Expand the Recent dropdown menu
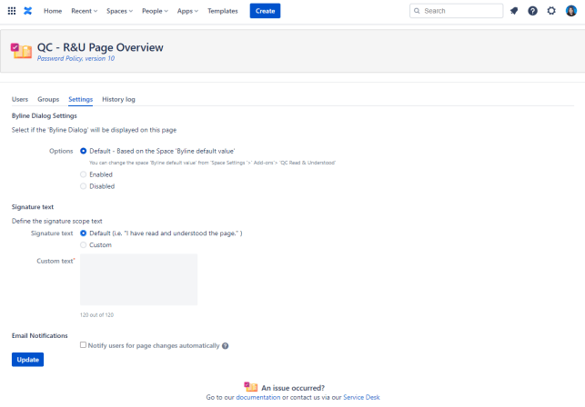Viewport: 585px width, 407px height. (x=85, y=11)
